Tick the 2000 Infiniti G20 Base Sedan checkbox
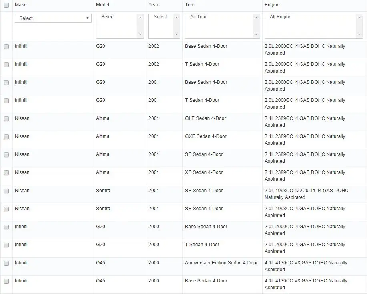Screen dimensions: 367x294 (6, 227)
